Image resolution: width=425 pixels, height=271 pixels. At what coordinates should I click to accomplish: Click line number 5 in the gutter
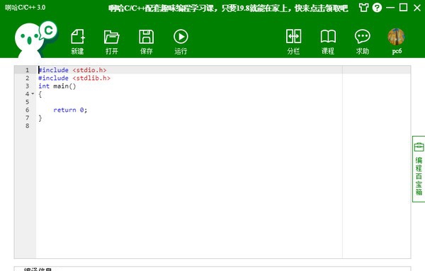[x=27, y=102]
